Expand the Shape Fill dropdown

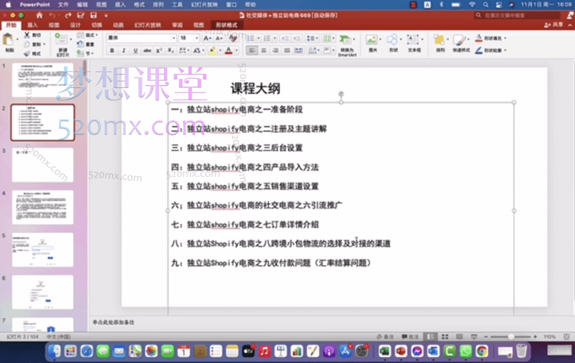(505, 38)
